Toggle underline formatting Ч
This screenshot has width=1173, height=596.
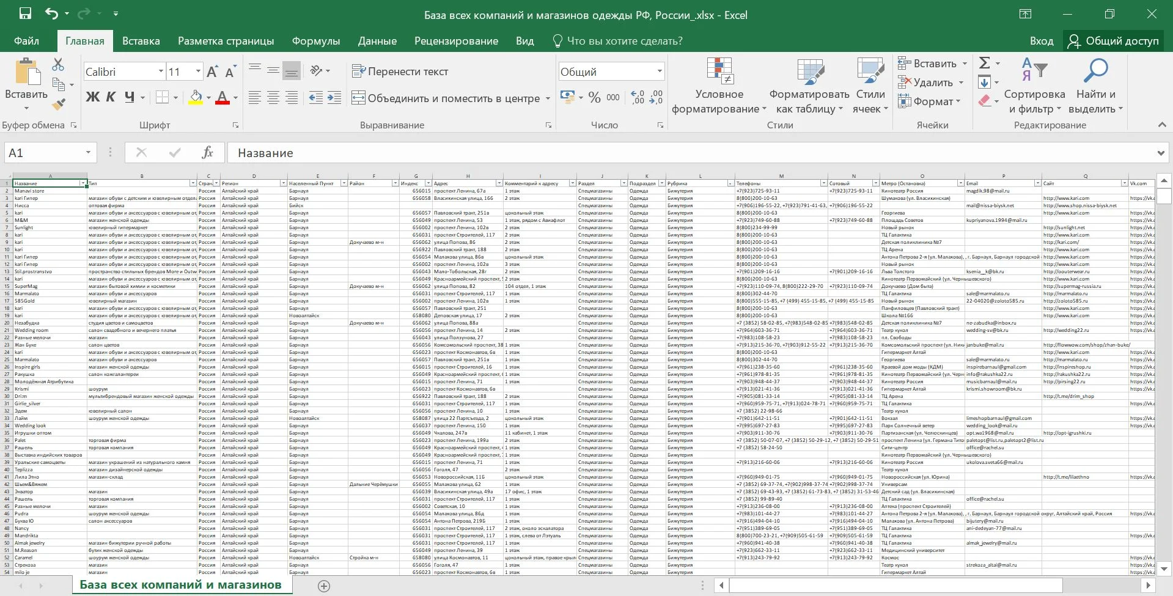[129, 97]
